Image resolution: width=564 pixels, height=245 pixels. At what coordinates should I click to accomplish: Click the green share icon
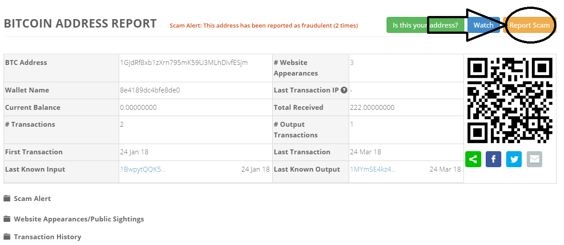[473, 159]
